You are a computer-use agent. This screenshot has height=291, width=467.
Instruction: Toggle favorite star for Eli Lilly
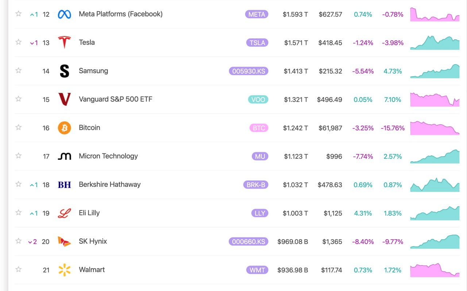(18, 213)
